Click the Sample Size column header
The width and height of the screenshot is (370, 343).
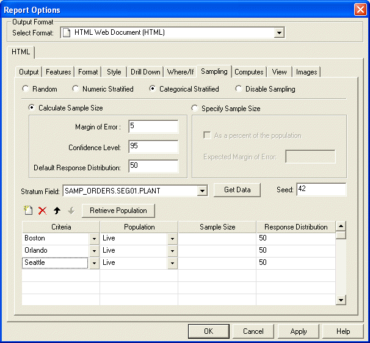tap(217, 227)
